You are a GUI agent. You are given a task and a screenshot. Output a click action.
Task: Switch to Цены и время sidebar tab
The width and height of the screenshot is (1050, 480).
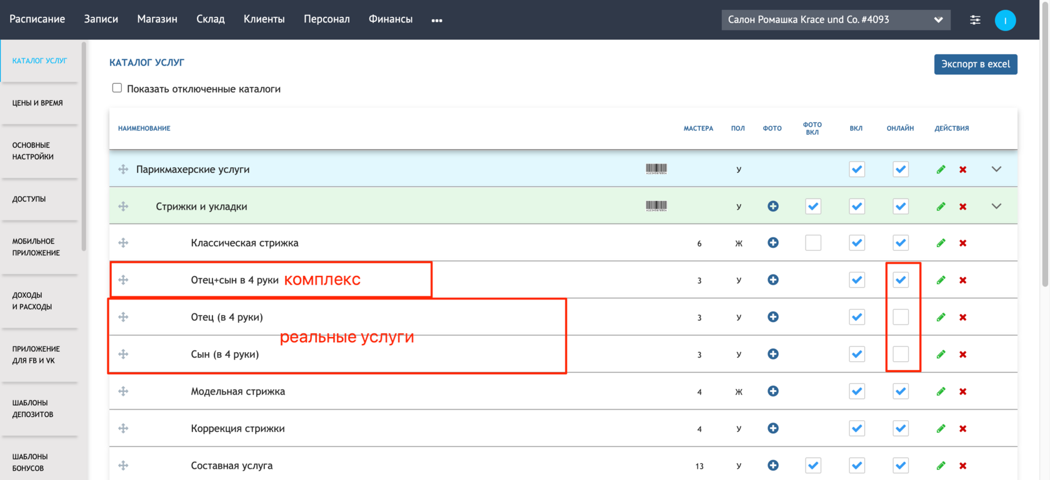39,103
